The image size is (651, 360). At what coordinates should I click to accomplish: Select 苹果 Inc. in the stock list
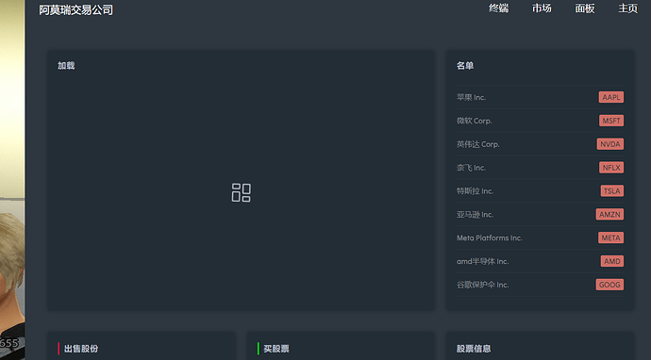coord(471,97)
